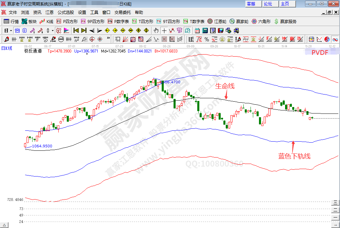The height and width of the screenshot is (228, 340).
Task: Expand the 日 period dropdown arrow
Action: pyautogui.click(x=11, y=30)
